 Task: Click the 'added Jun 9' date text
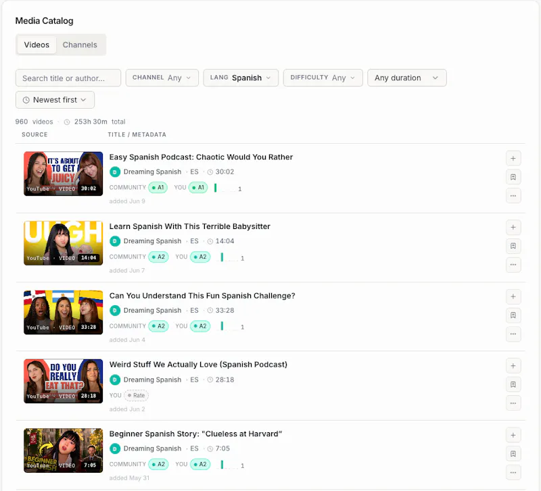click(x=127, y=201)
